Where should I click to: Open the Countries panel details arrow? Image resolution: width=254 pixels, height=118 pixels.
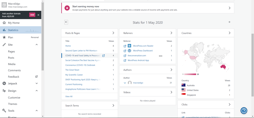(x=229, y=33)
